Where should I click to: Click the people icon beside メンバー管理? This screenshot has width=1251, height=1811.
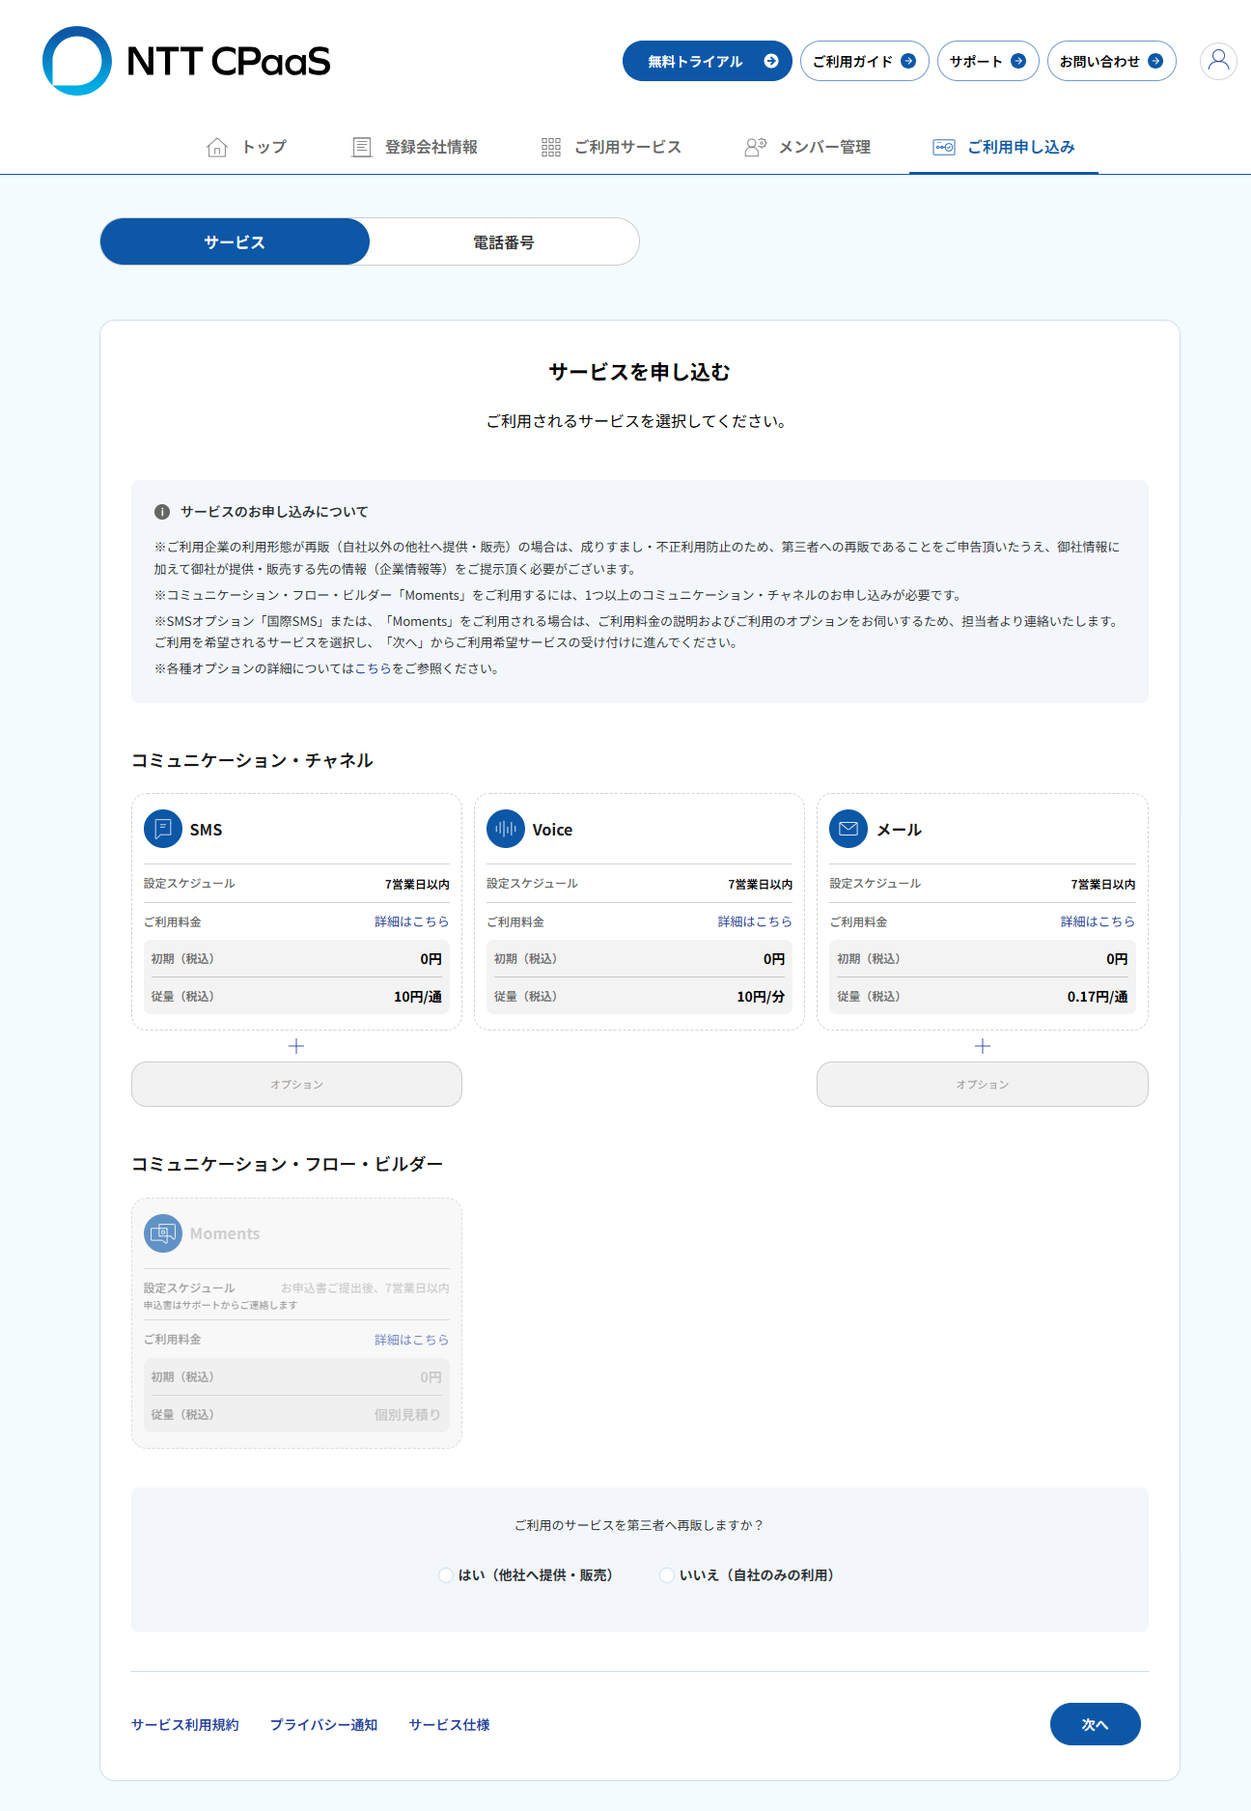pos(755,147)
